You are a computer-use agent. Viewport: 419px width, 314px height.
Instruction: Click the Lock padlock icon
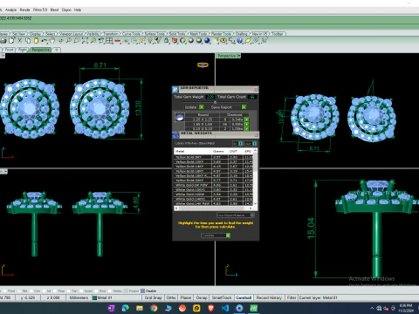(167, 41)
